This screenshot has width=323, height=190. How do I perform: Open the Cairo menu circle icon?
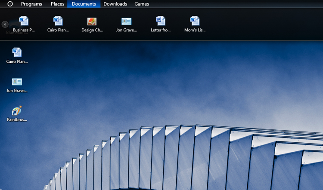click(x=10, y=4)
